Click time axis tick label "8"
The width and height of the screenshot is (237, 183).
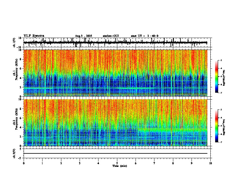pos(173,163)
